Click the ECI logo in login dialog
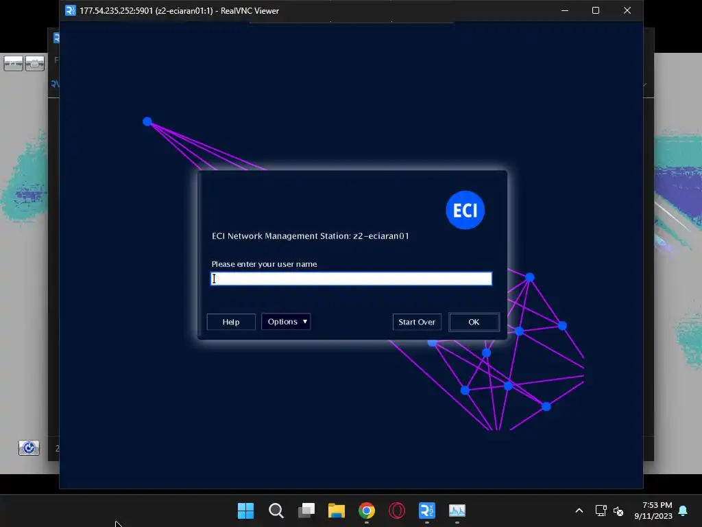This screenshot has height=527, width=702. point(465,210)
